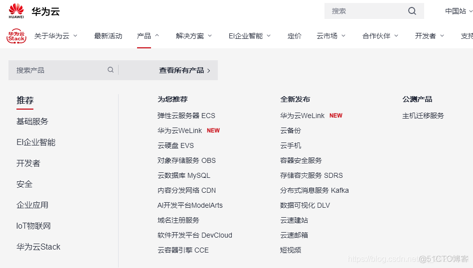Expand the 合作伙伴 menu
The width and height of the screenshot is (473, 268).
(380, 36)
